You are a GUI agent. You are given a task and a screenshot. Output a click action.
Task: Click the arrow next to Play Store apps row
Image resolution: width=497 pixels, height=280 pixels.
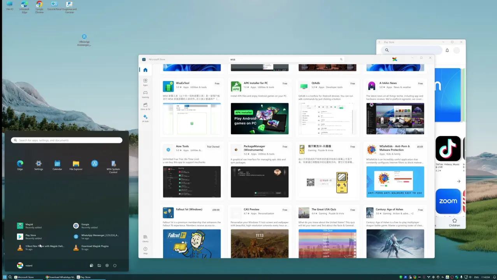coord(458,181)
